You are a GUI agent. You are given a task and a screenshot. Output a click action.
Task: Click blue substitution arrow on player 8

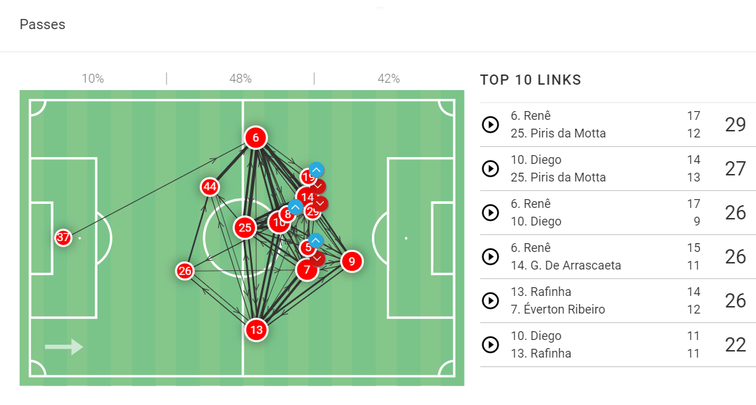(x=295, y=207)
